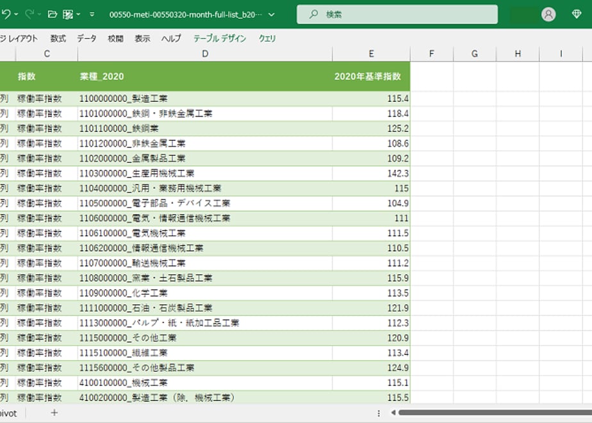Click the Open folder icon
The height and width of the screenshot is (423, 592).
(53, 14)
